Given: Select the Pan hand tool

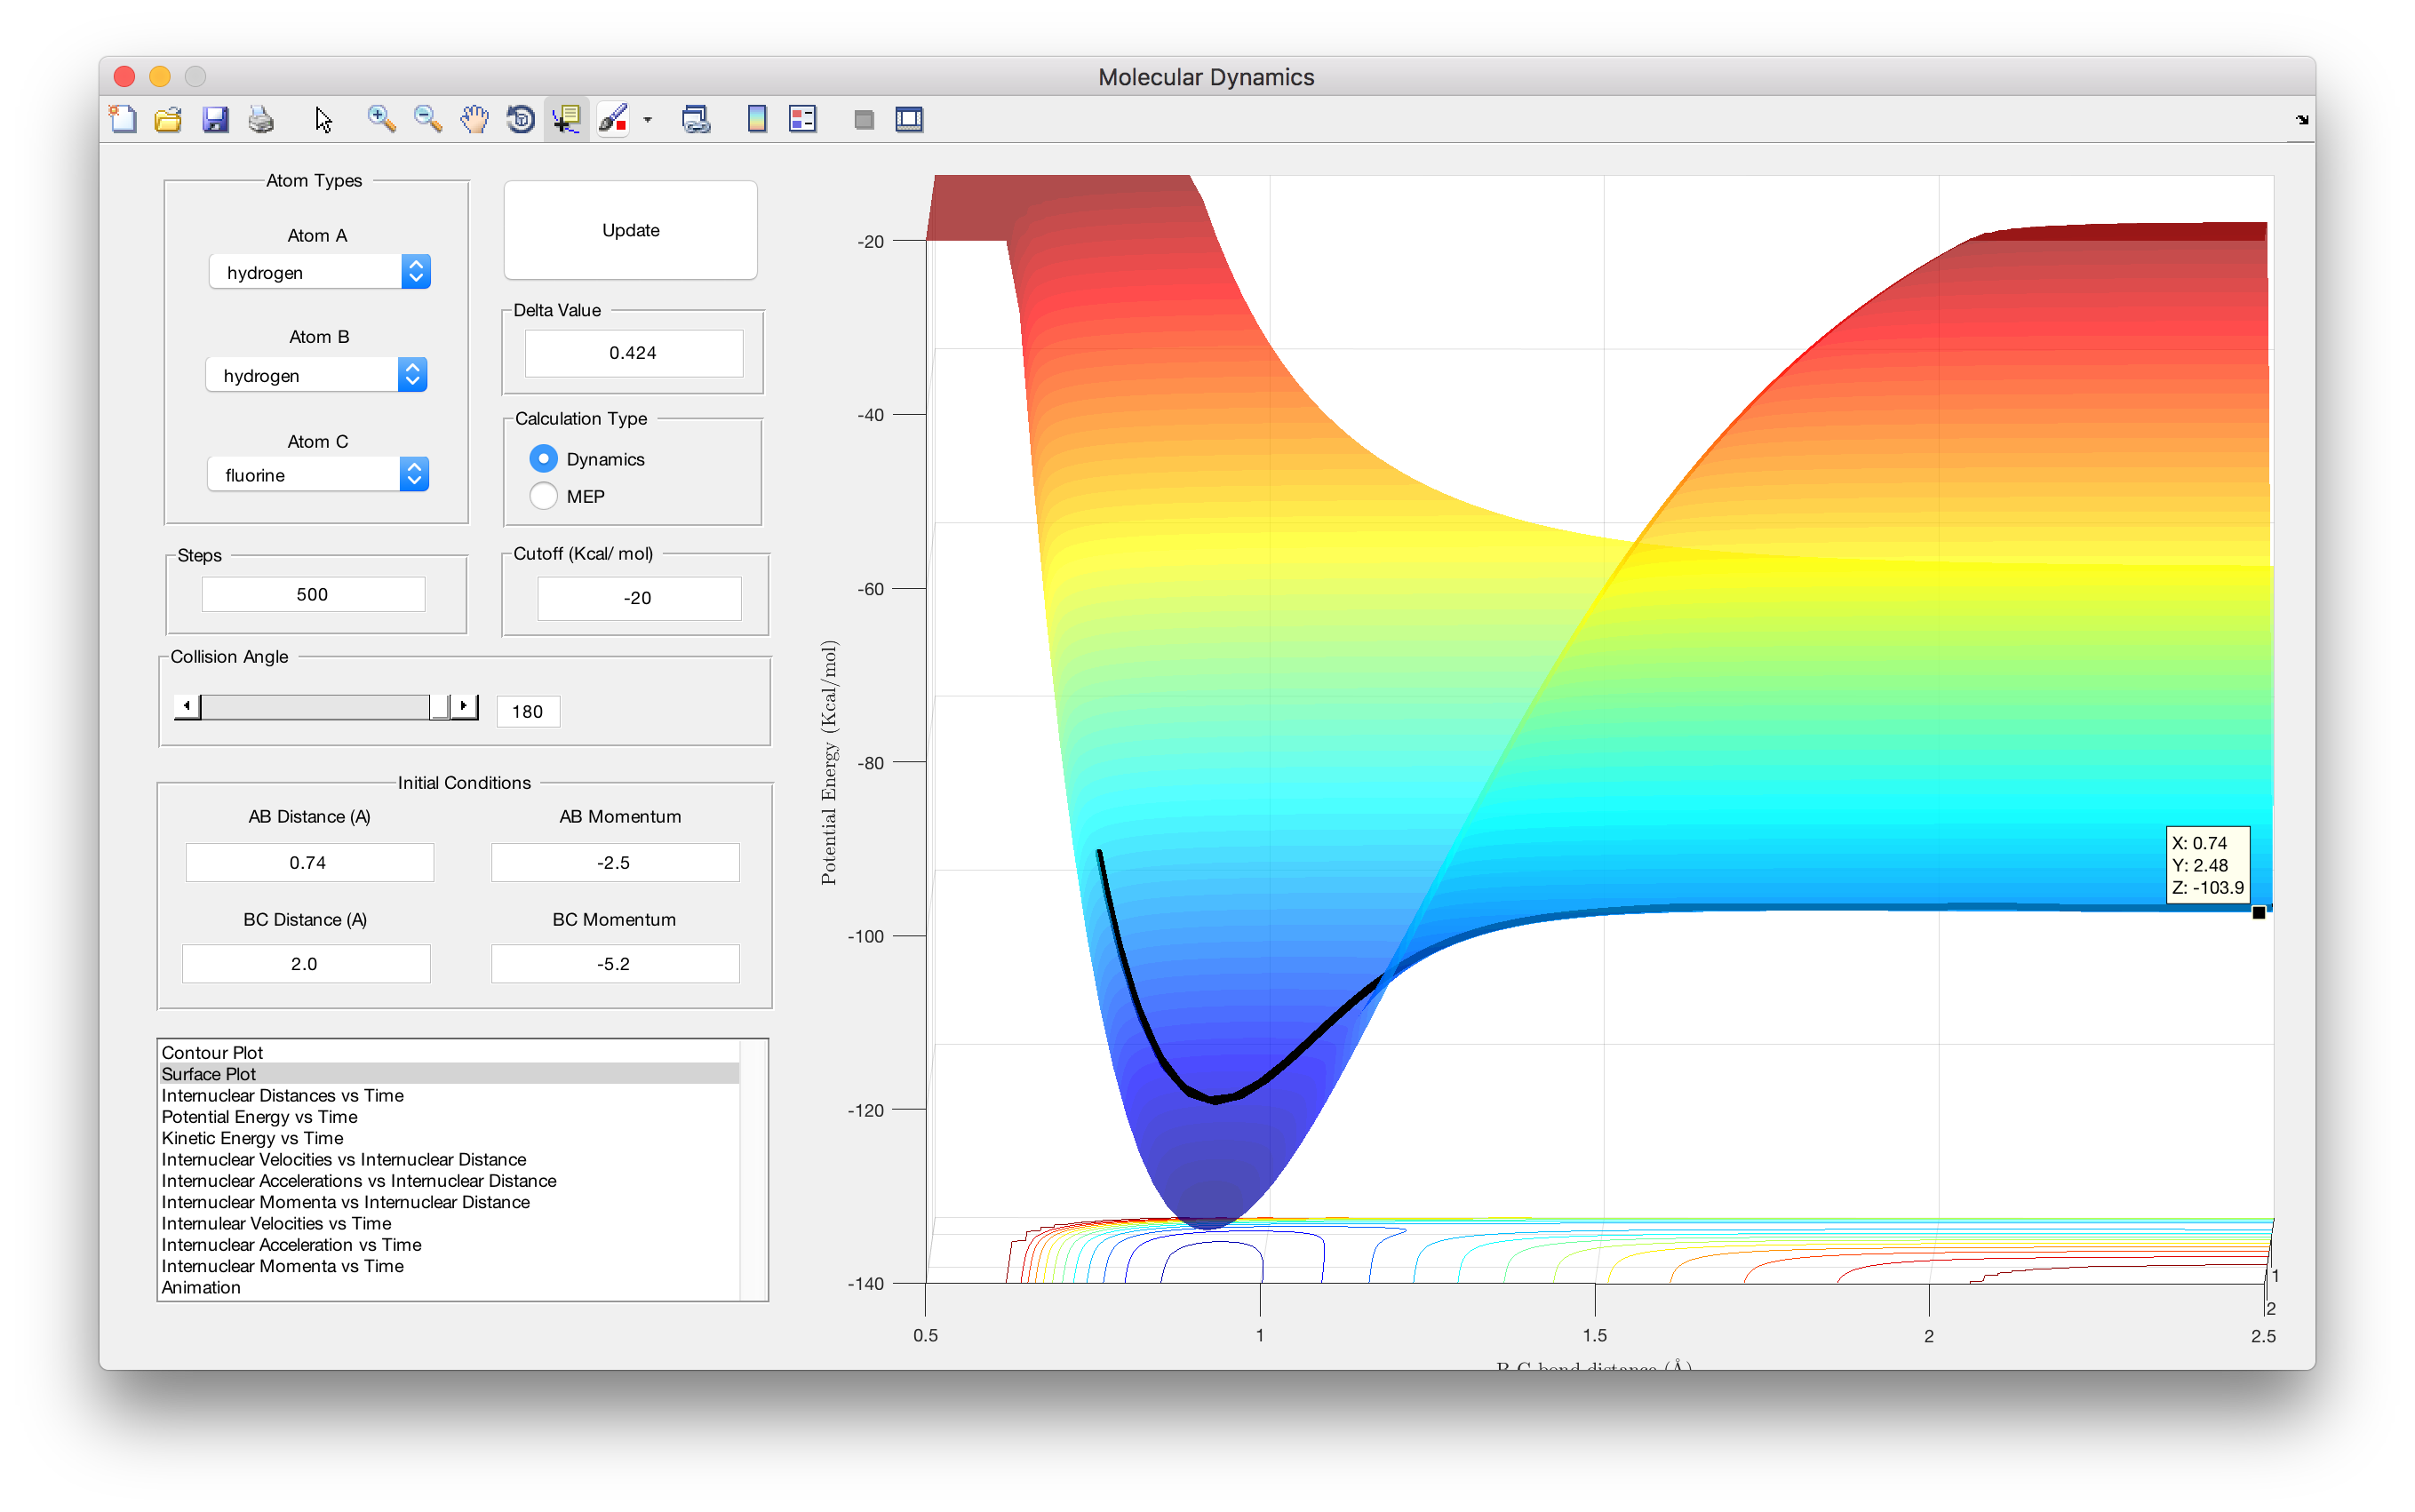Looking at the screenshot, I should tap(474, 119).
